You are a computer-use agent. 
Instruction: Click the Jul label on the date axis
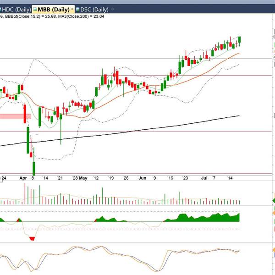tap(204, 178)
